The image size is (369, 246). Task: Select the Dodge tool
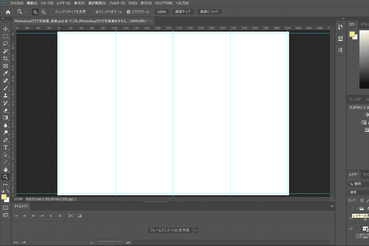pyautogui.click(x=6, y=132)
